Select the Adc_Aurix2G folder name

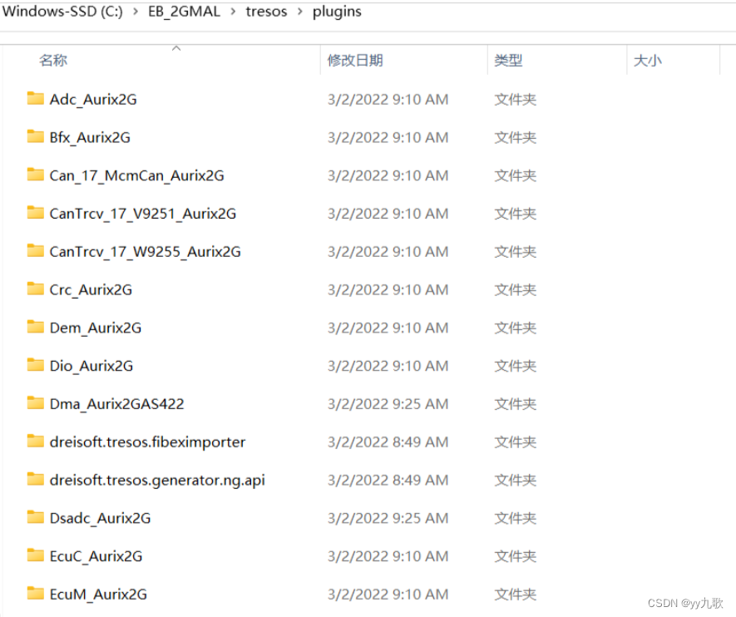click(93, 100)
